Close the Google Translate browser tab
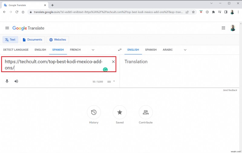This screenshot has width=242, height=153. (45, 5)
